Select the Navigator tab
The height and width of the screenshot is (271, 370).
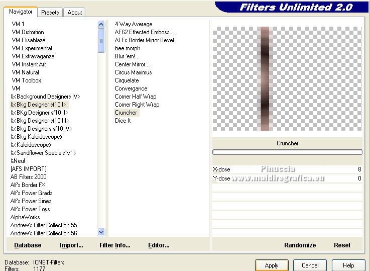[x=21, y=12]
